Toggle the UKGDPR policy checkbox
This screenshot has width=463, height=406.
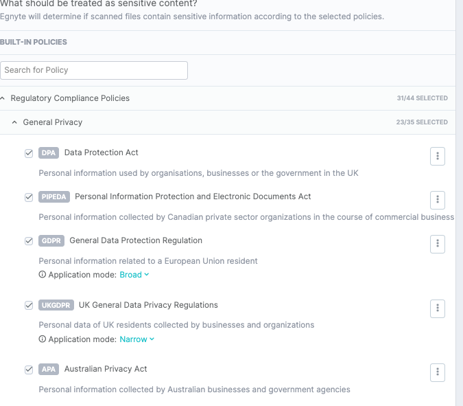coord(29,305)
